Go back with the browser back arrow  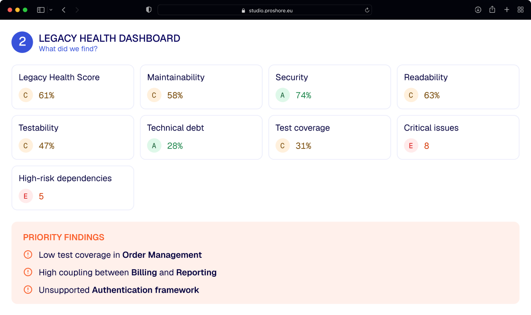click(64, 10)
